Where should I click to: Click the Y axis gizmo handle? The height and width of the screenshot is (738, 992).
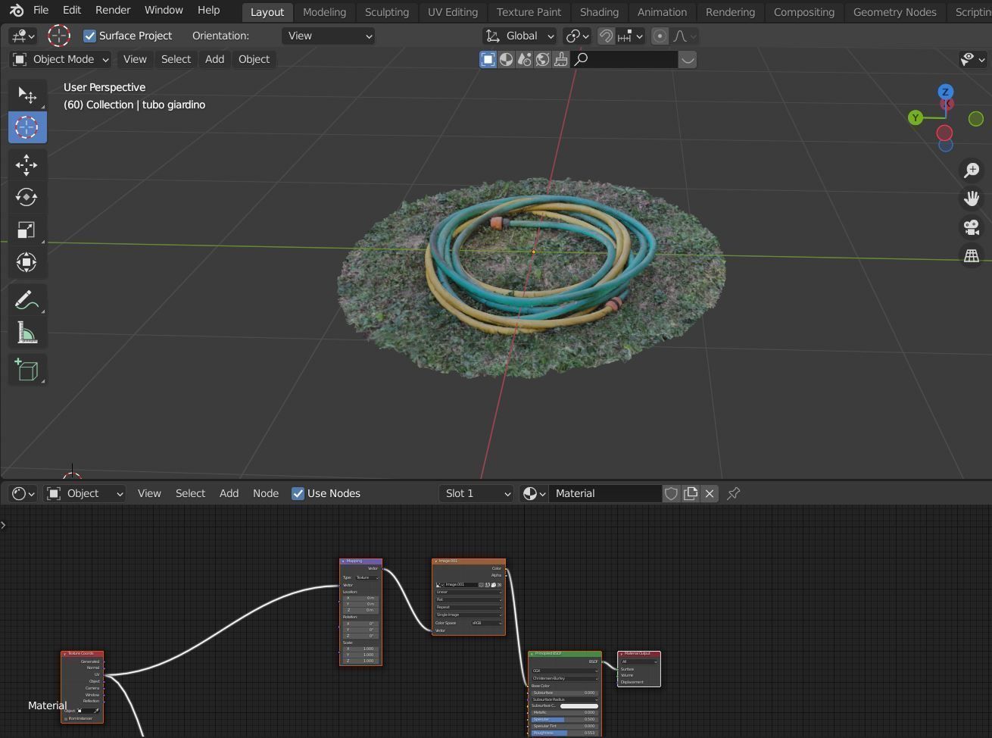[916, 117]
